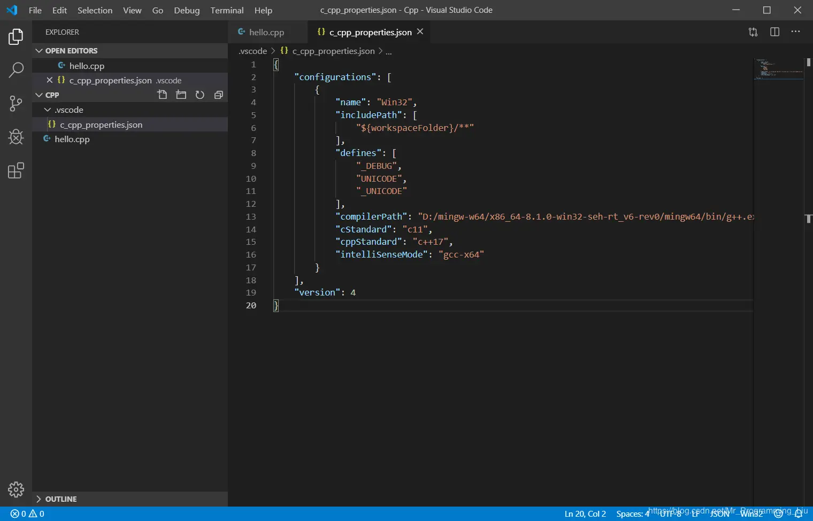Screen dimensions: 813x521
Task: Open the Edit menu
Action: point(59,10)
